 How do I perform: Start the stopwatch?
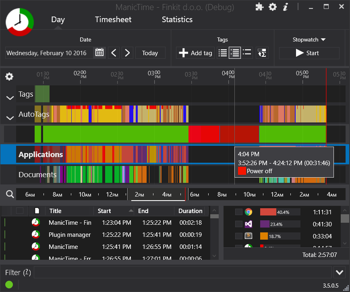point(309,53)
